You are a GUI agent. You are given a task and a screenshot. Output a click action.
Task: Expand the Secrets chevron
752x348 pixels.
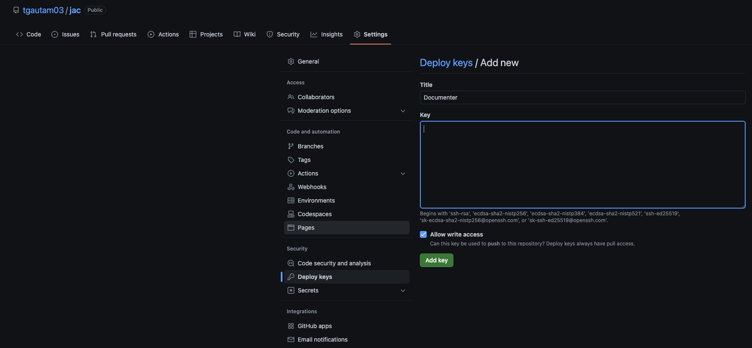pos(403,290)
